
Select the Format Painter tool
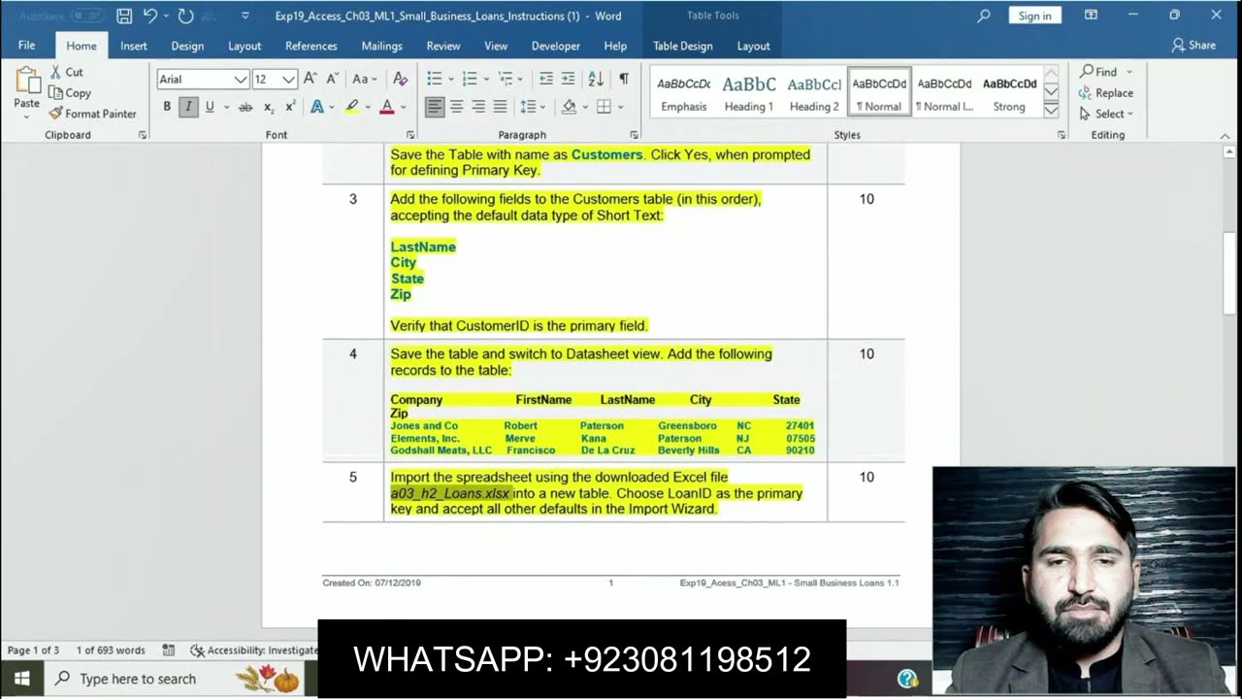click(x=92, y=114)
